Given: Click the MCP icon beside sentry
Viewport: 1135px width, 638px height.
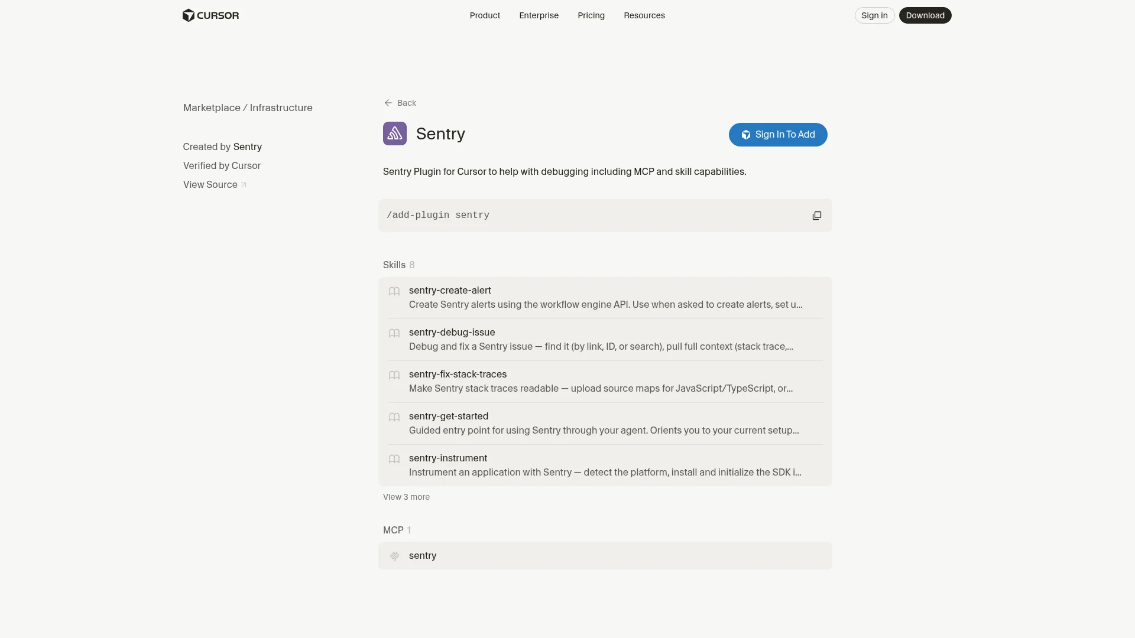Looking at the screenshot, I should coord(394,556).
